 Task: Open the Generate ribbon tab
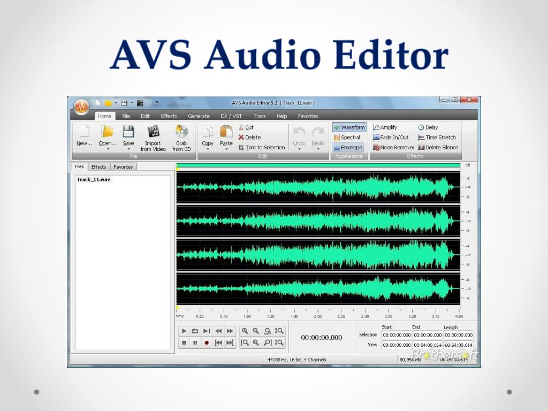(199, 116)
